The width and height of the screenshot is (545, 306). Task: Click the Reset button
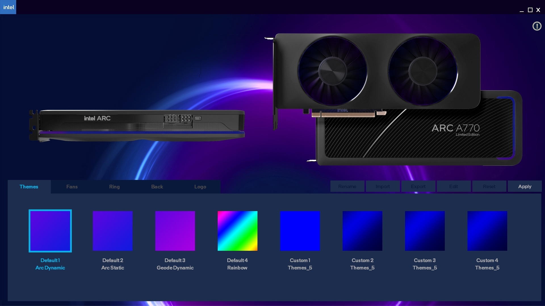point(489,186)
